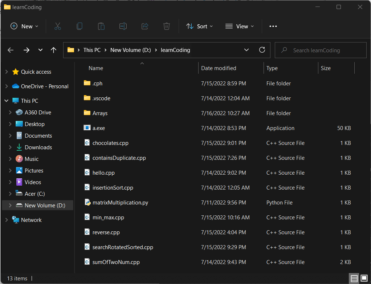This screenshot has height=284, width=371.
Task: Sort files by clicking the Name column header
Action: tap(96, 68)
